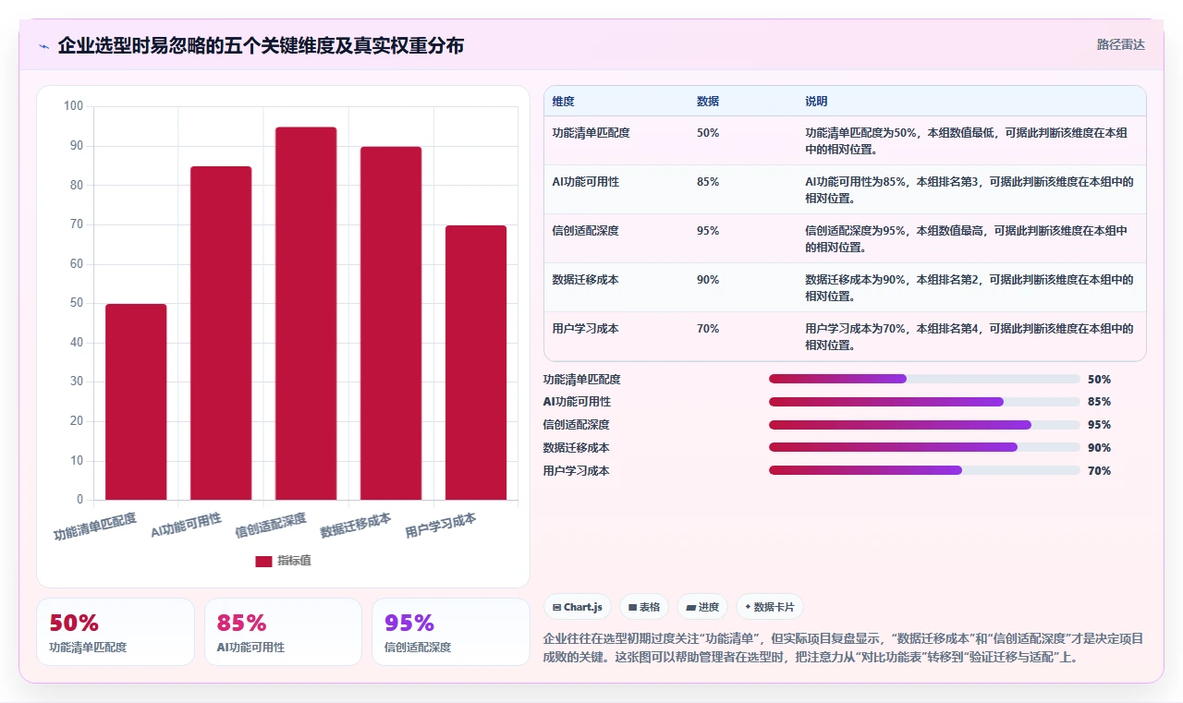Click x-axis label 数据迁移成本 under chart

pyautogui.click(x=356, y=526)
